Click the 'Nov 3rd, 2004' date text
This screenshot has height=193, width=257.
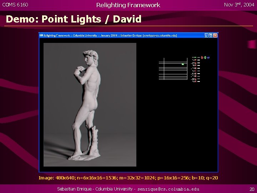tap(239, 5)
